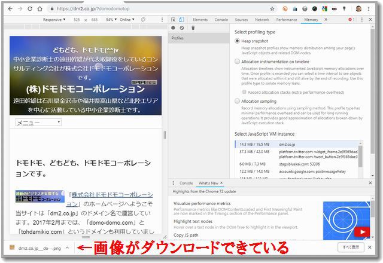Rotate the device viewport icon
This screenshot has width=383, height=263.
click(144, 20)
